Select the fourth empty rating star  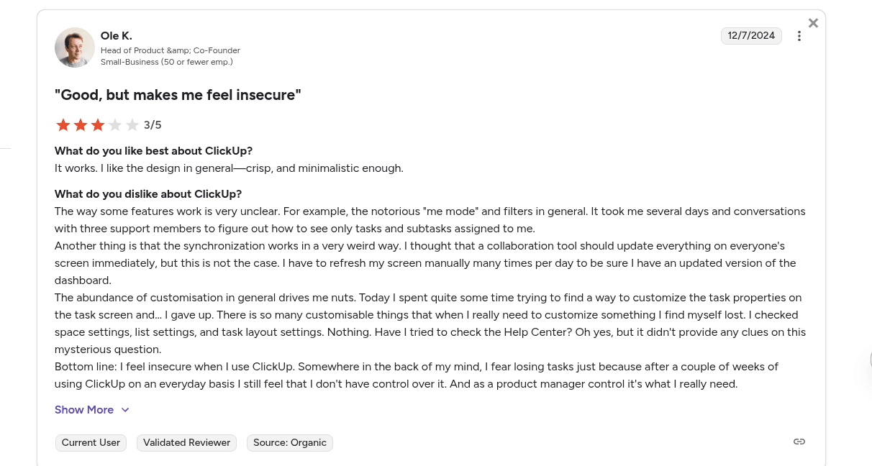point(115,125)
